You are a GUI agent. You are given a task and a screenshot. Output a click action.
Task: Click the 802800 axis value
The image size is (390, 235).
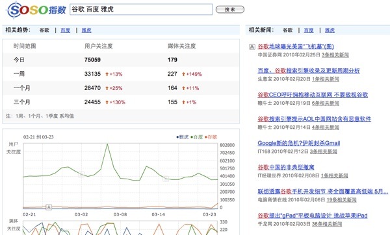pos(227,145)
